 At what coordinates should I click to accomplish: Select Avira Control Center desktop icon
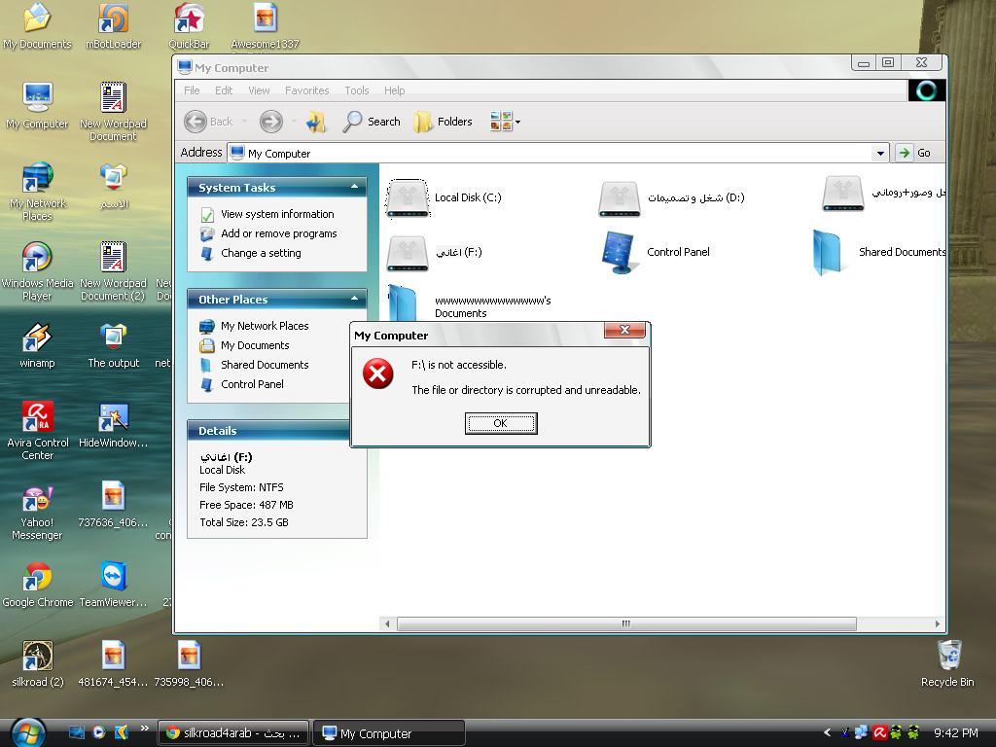[x=37, y=431]
